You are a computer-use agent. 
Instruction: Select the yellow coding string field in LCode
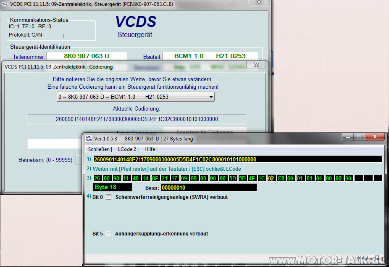coord(238,159)
